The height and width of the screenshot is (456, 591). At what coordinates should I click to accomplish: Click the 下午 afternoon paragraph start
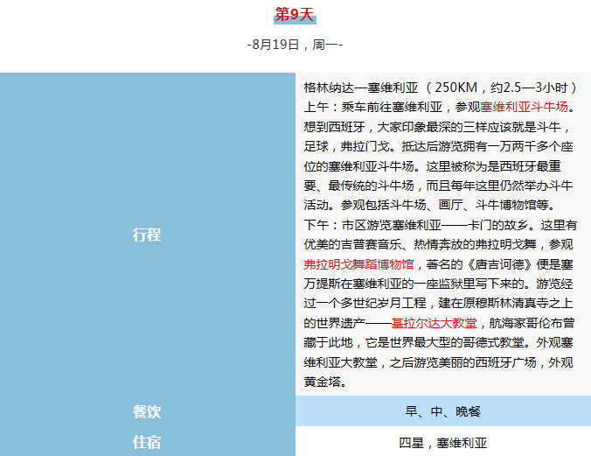click(318, 224)
